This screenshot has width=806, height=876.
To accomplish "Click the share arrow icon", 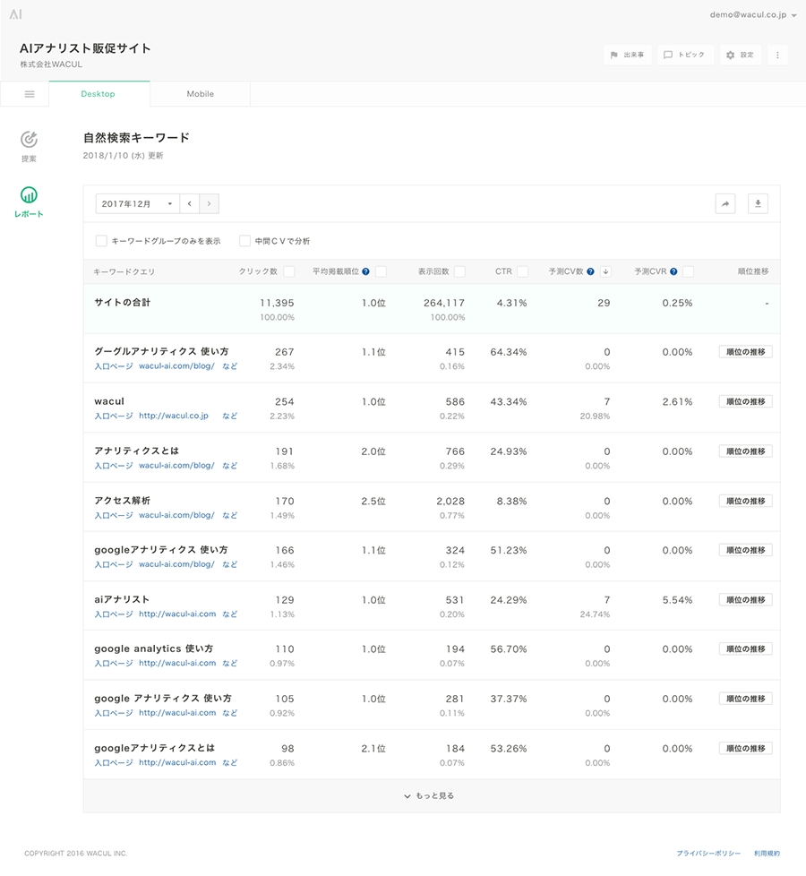I will [725, 204].
